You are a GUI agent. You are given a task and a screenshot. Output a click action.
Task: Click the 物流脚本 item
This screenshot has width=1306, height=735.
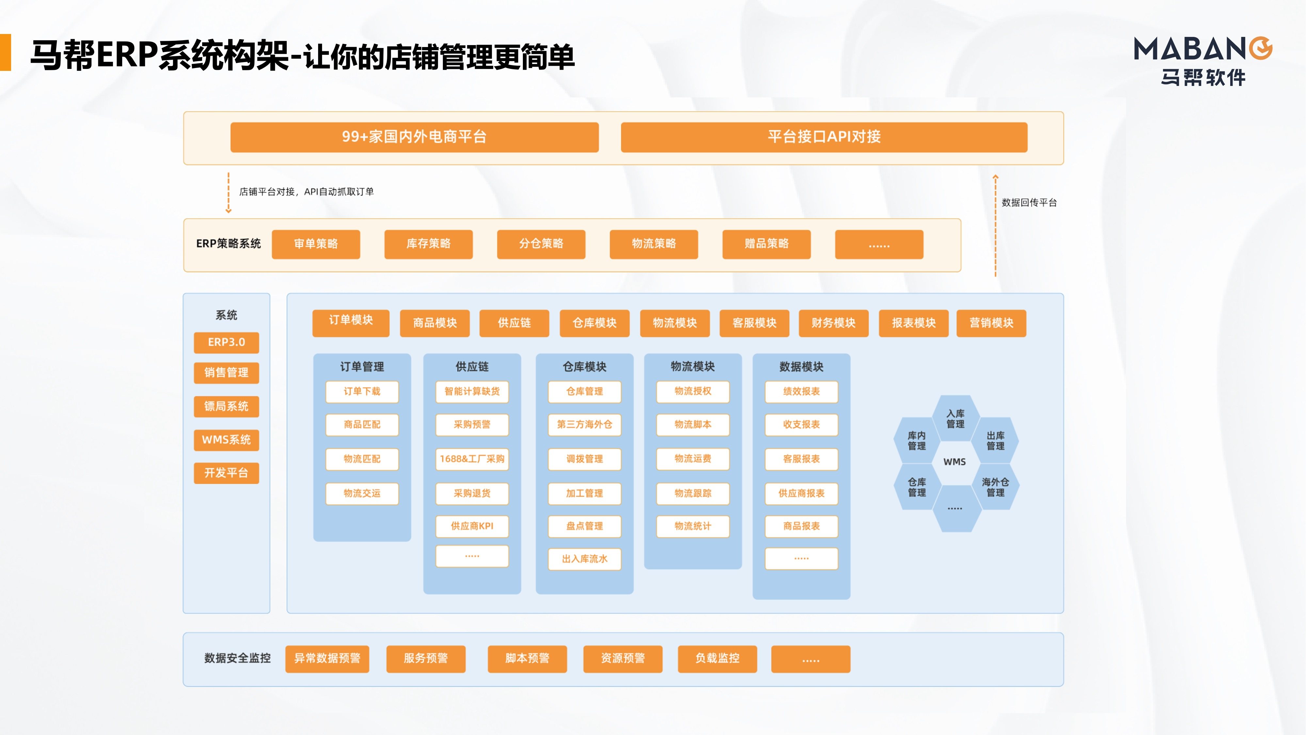(x=693, y=425)
